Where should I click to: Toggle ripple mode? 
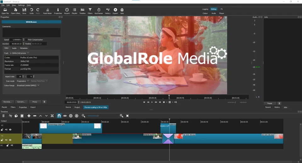pos(71,116)
